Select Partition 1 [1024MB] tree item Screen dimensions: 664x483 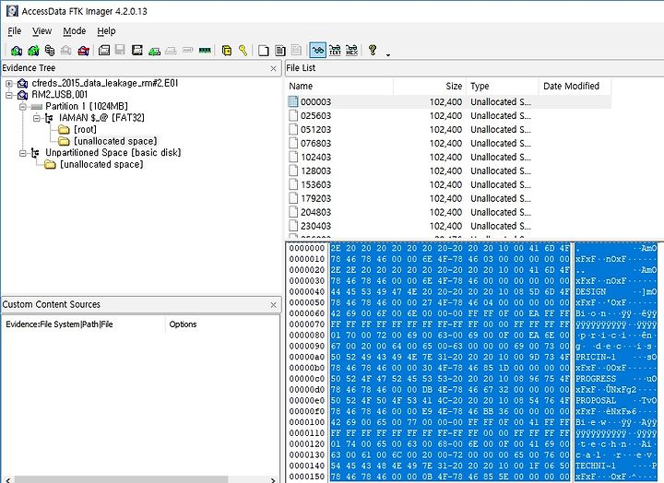click(x=87, y=106)
